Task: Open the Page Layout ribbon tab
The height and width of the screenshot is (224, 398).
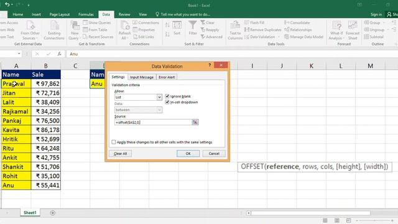Action: click(x=60, y=14)
